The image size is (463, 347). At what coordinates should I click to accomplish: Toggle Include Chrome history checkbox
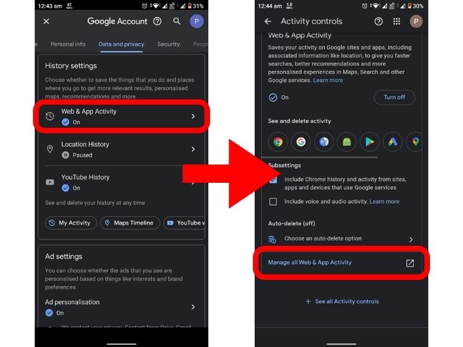pos(273,179)
